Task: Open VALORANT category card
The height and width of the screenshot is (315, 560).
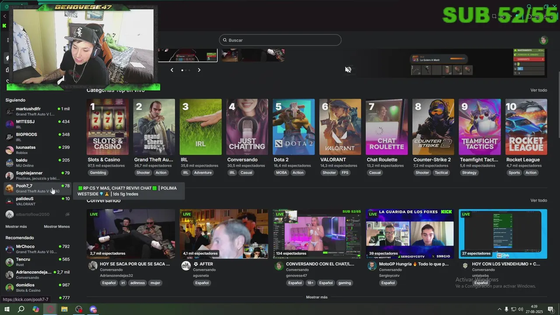Action: point(340,127)
